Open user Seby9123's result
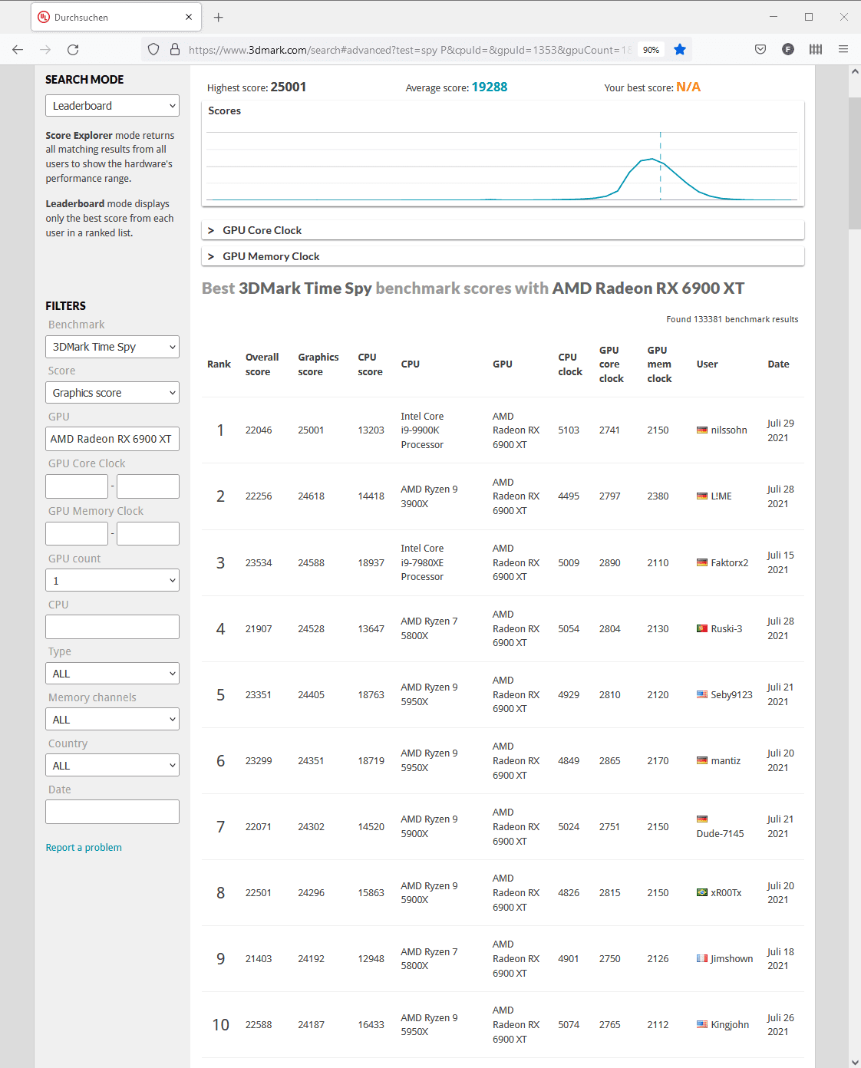 (731, 695)
